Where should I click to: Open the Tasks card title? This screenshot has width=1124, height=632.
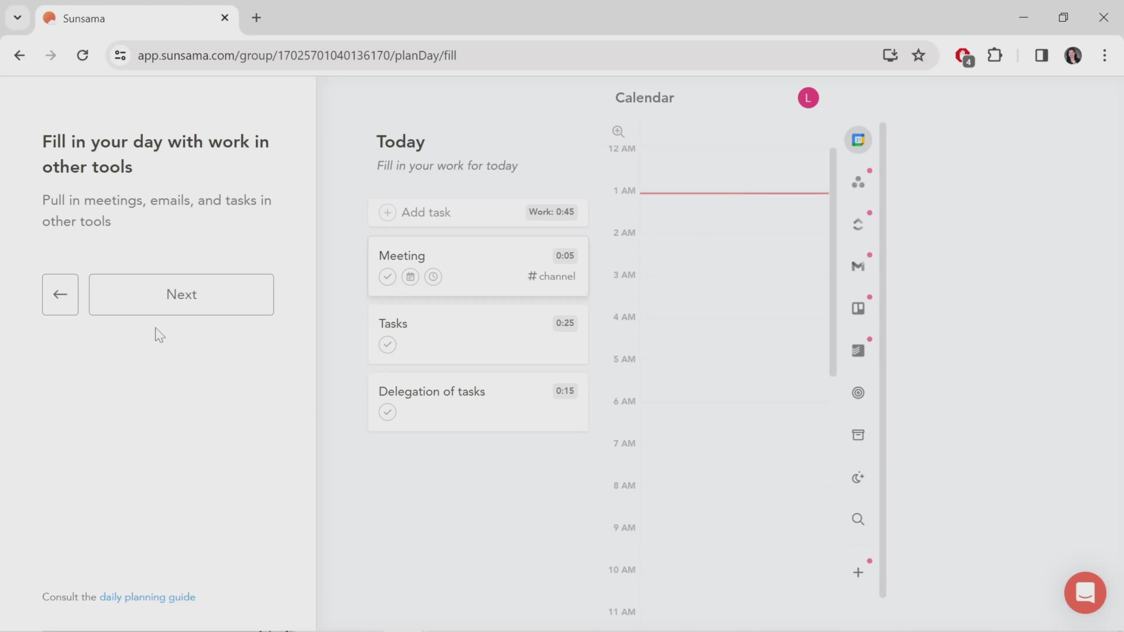pyautogui.click(x=393, y=323)
